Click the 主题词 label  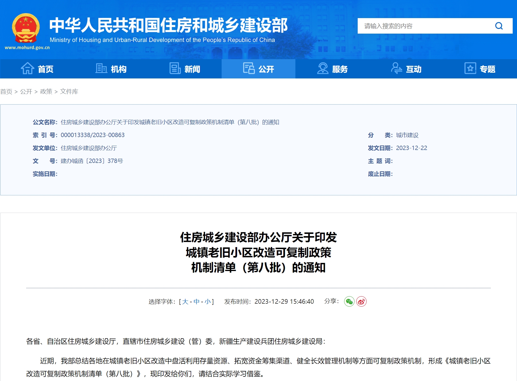[380, 161]
